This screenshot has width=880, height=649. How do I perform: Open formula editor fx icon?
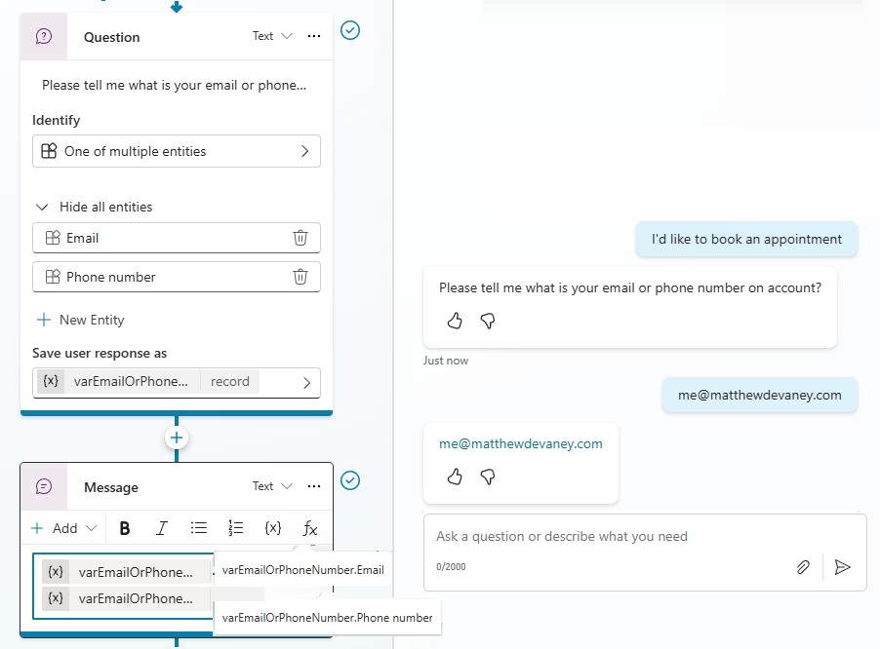pyautogui.click(x=310, y=528)
